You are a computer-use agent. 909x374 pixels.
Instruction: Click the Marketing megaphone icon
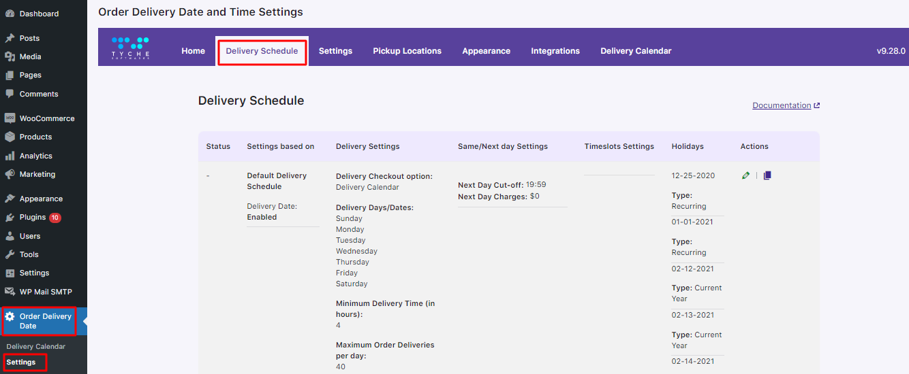pos(10,174)
